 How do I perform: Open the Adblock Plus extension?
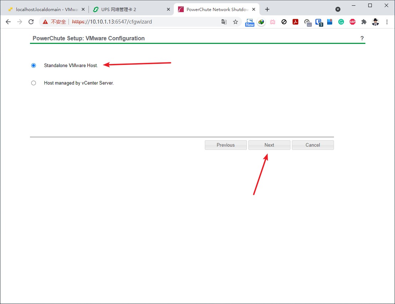click(x=353, y=22)
